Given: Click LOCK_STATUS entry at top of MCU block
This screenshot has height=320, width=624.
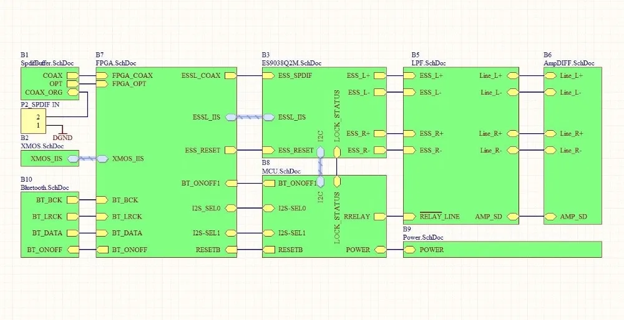Looking at the screenshot, I should point(337,181).
